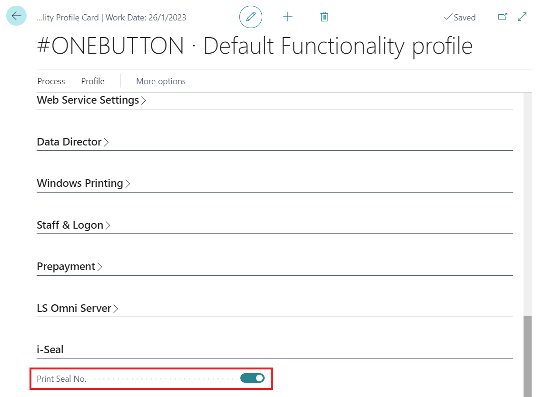This screenshot has width=544, height=397.
Task: Click the vertical scrollbar thumb
Action: pyautogui.click(x=527, y=356)
